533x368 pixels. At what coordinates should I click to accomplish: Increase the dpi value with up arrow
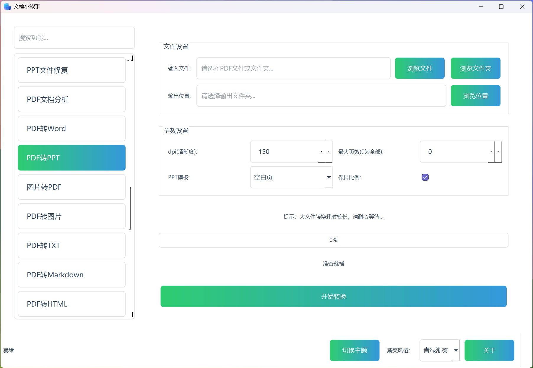[321, 152]
